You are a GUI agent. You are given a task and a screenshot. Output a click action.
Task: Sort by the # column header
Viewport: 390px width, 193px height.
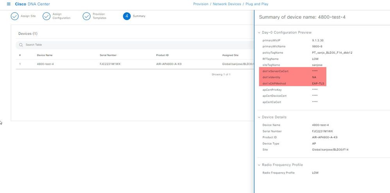(20, 55)
